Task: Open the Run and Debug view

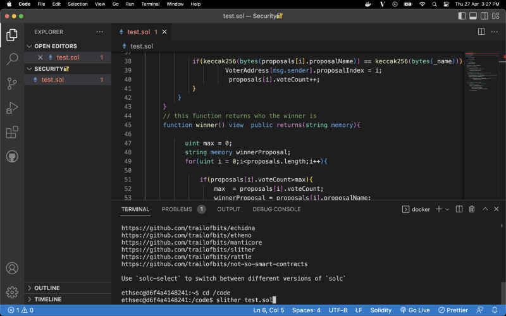Action: (12, 107)
